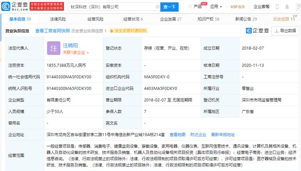Click 发生变更时通知我 alert button
Viewport: 301px width, 171px height.
click(128, 31)
